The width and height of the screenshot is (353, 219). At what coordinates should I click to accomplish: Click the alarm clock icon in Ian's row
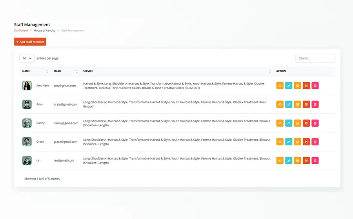[x=306, y=160]
